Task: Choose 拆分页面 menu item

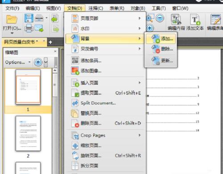Action: (105, 166)
